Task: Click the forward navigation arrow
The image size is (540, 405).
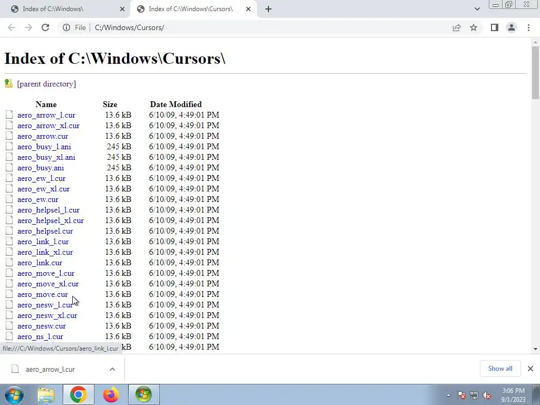Action: [x=28, y=27]
